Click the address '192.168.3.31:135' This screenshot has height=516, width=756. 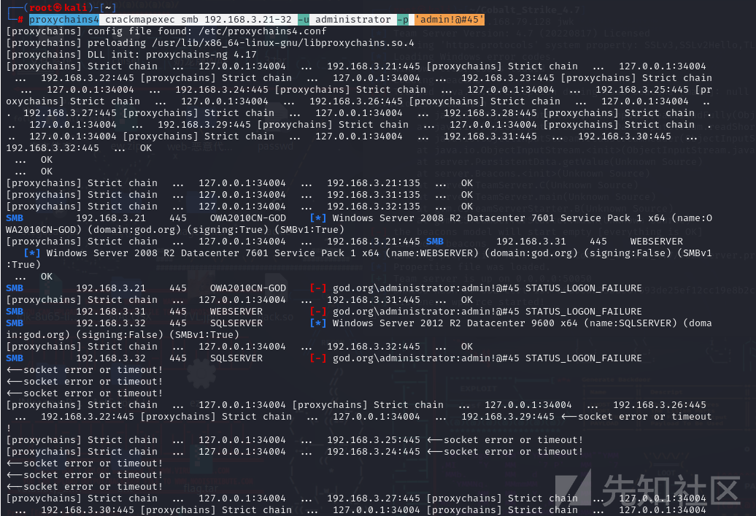pyautogui.click(x=374, y=194)
